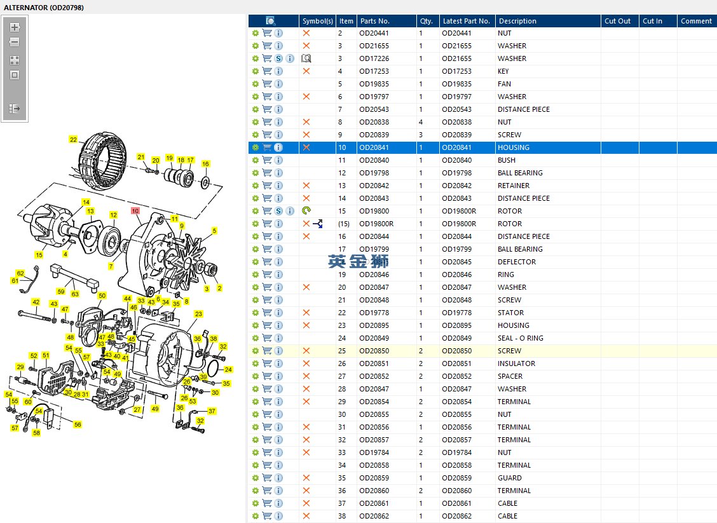This screenshot has height=523, width=717.
Task: Add BUSH OD20840 to the cart
Action: (x=267, y=160)
